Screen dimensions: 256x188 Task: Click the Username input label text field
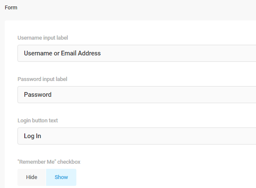point(137,53)
